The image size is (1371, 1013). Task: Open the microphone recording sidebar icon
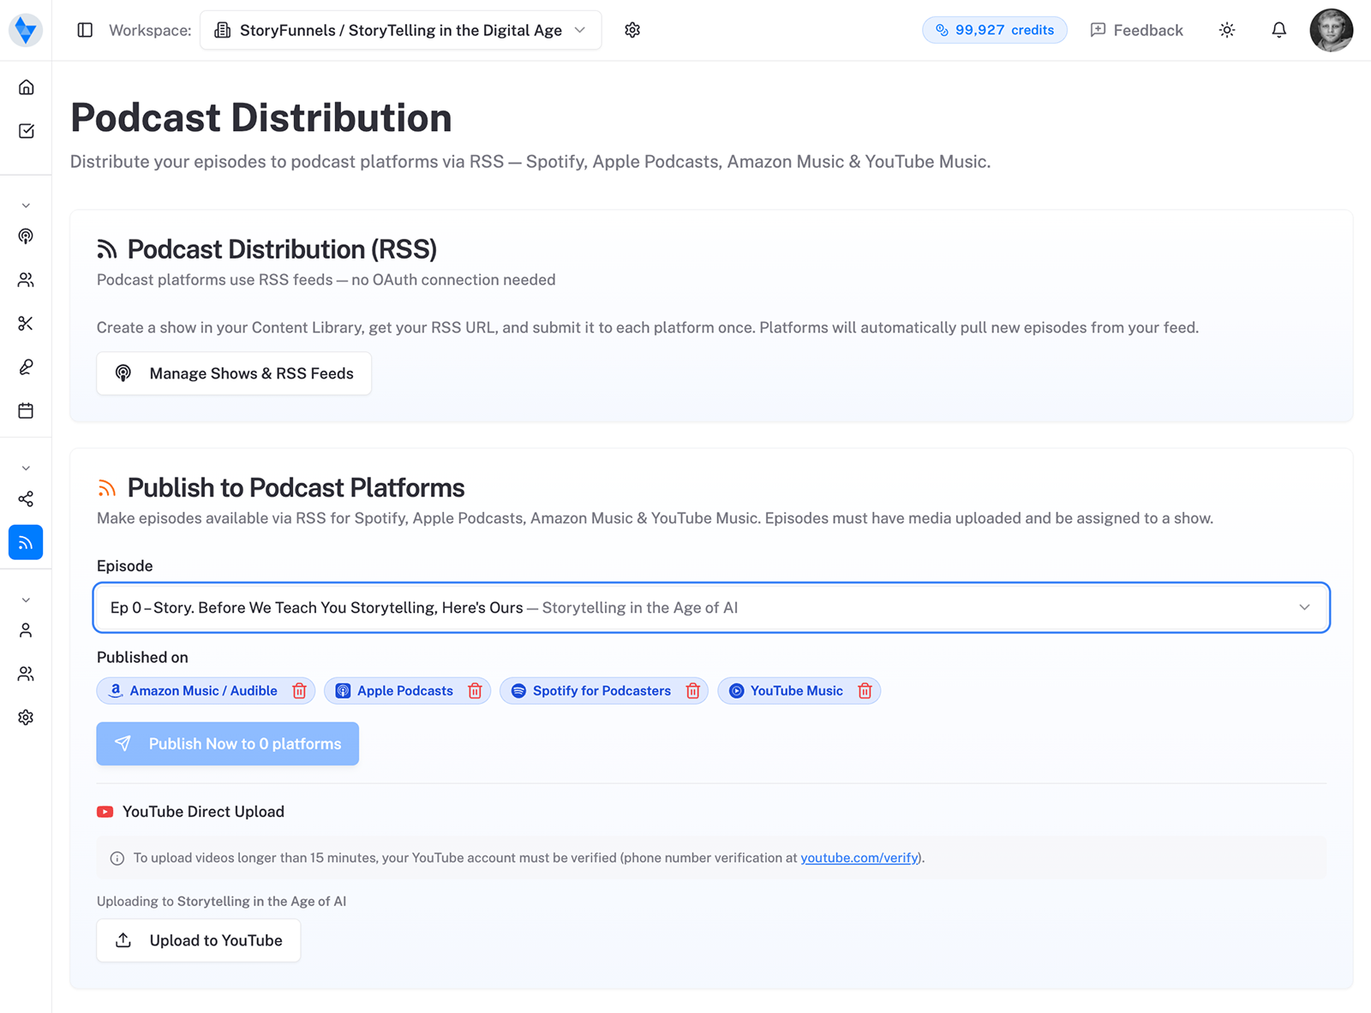tap(26, 367)
